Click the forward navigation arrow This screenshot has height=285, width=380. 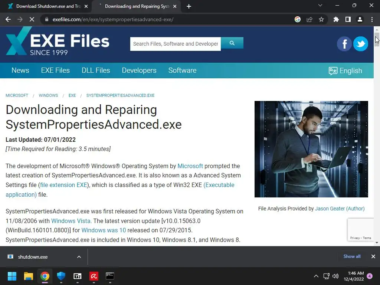20,19
